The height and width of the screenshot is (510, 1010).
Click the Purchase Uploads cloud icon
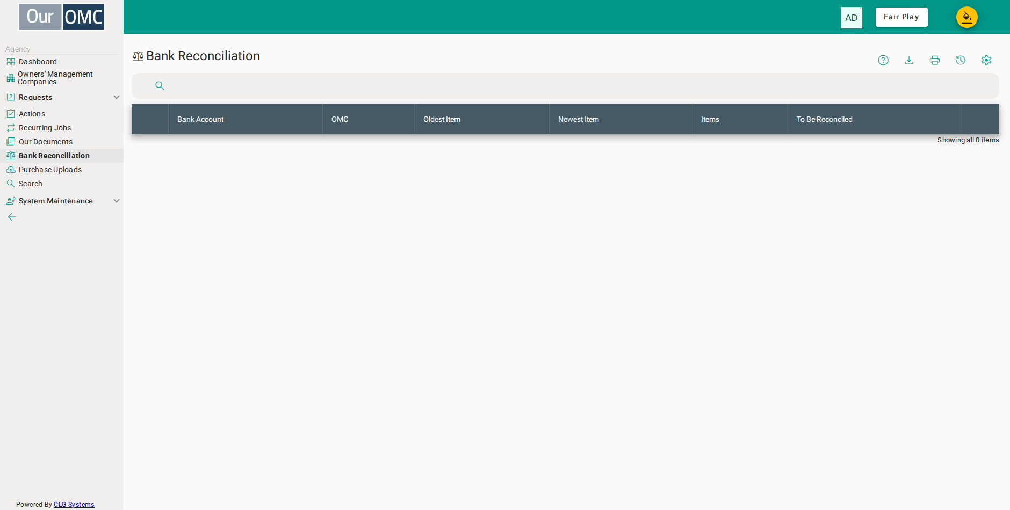[x=11, y=170]
